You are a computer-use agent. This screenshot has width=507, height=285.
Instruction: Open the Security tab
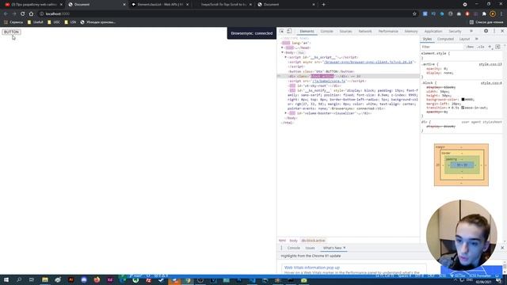tap(455, 32)
